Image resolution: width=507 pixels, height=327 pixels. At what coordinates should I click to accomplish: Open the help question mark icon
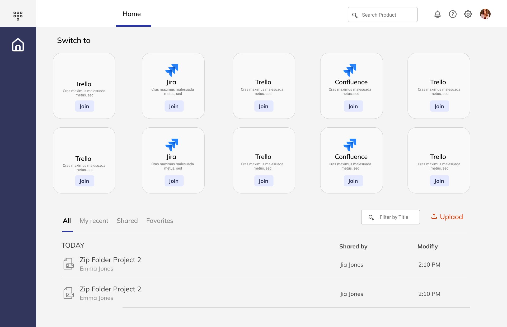(453, 14)
